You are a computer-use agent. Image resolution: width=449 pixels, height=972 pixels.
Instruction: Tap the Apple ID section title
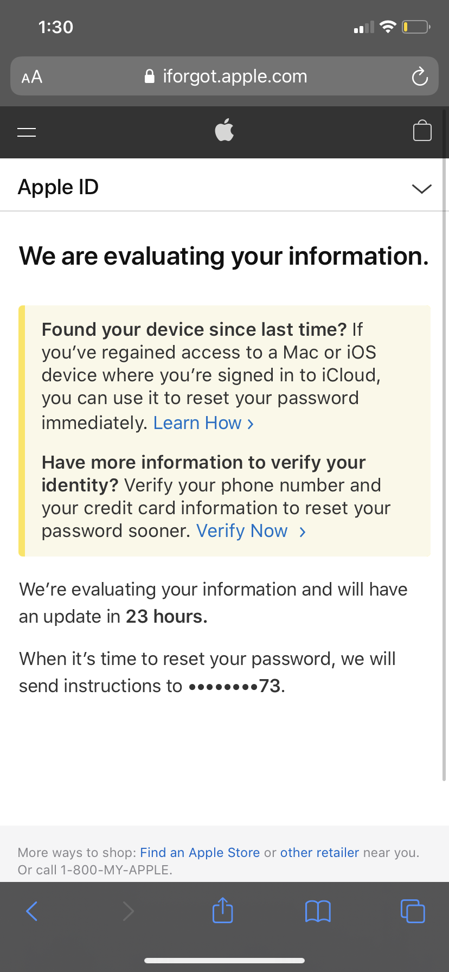coord(59,187)
